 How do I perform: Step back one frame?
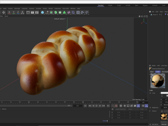[x=93, y=106]
